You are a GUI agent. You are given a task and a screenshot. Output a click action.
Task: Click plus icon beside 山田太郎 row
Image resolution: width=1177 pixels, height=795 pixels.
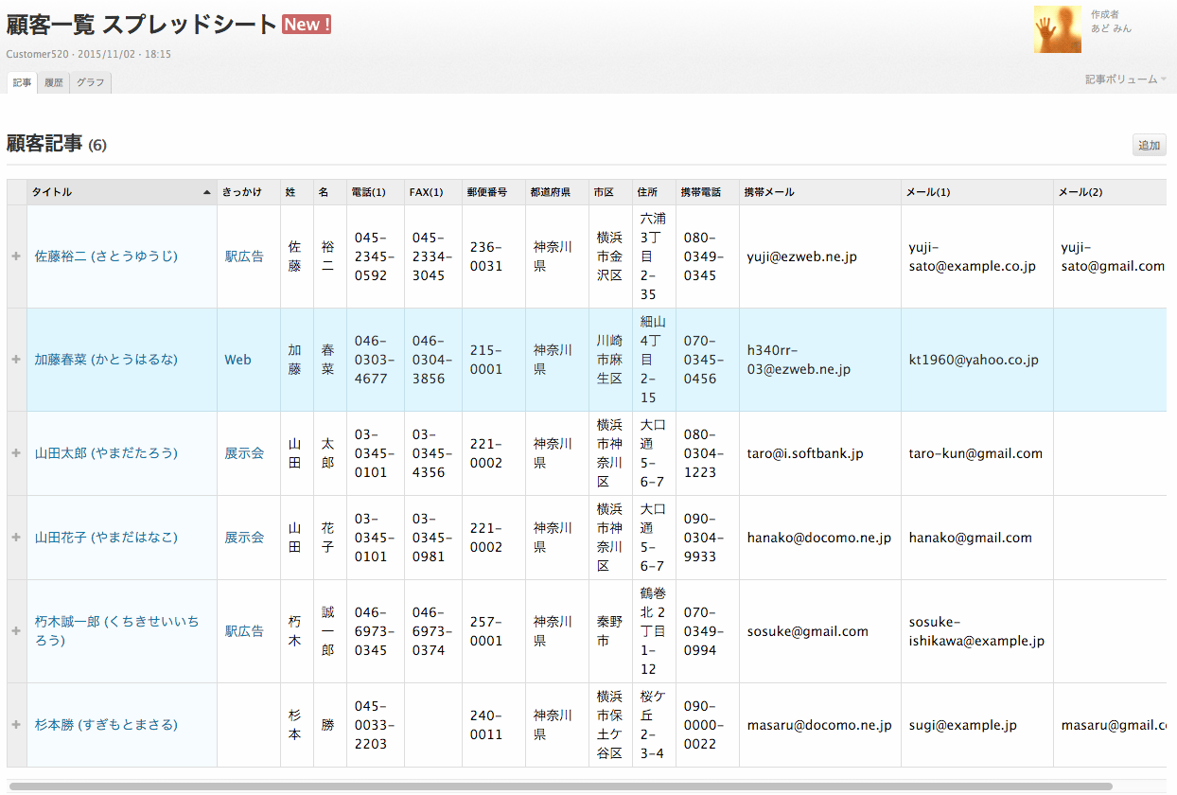[x=16, y=453]
